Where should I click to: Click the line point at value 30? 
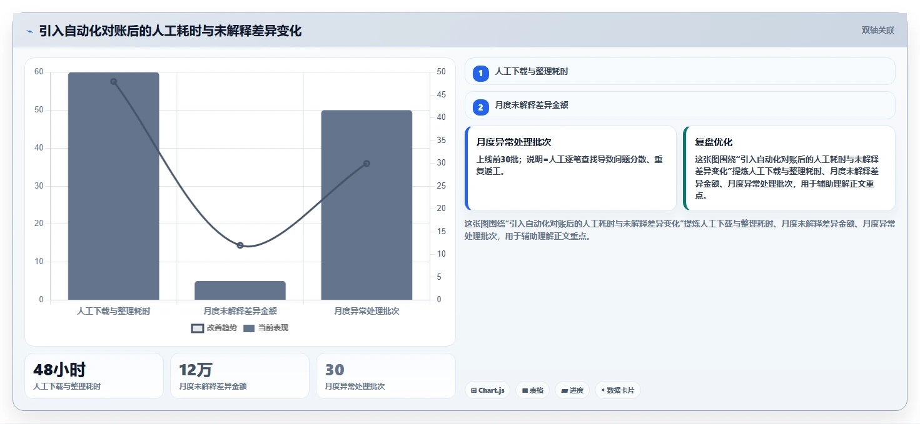click(x=366, y=164)
